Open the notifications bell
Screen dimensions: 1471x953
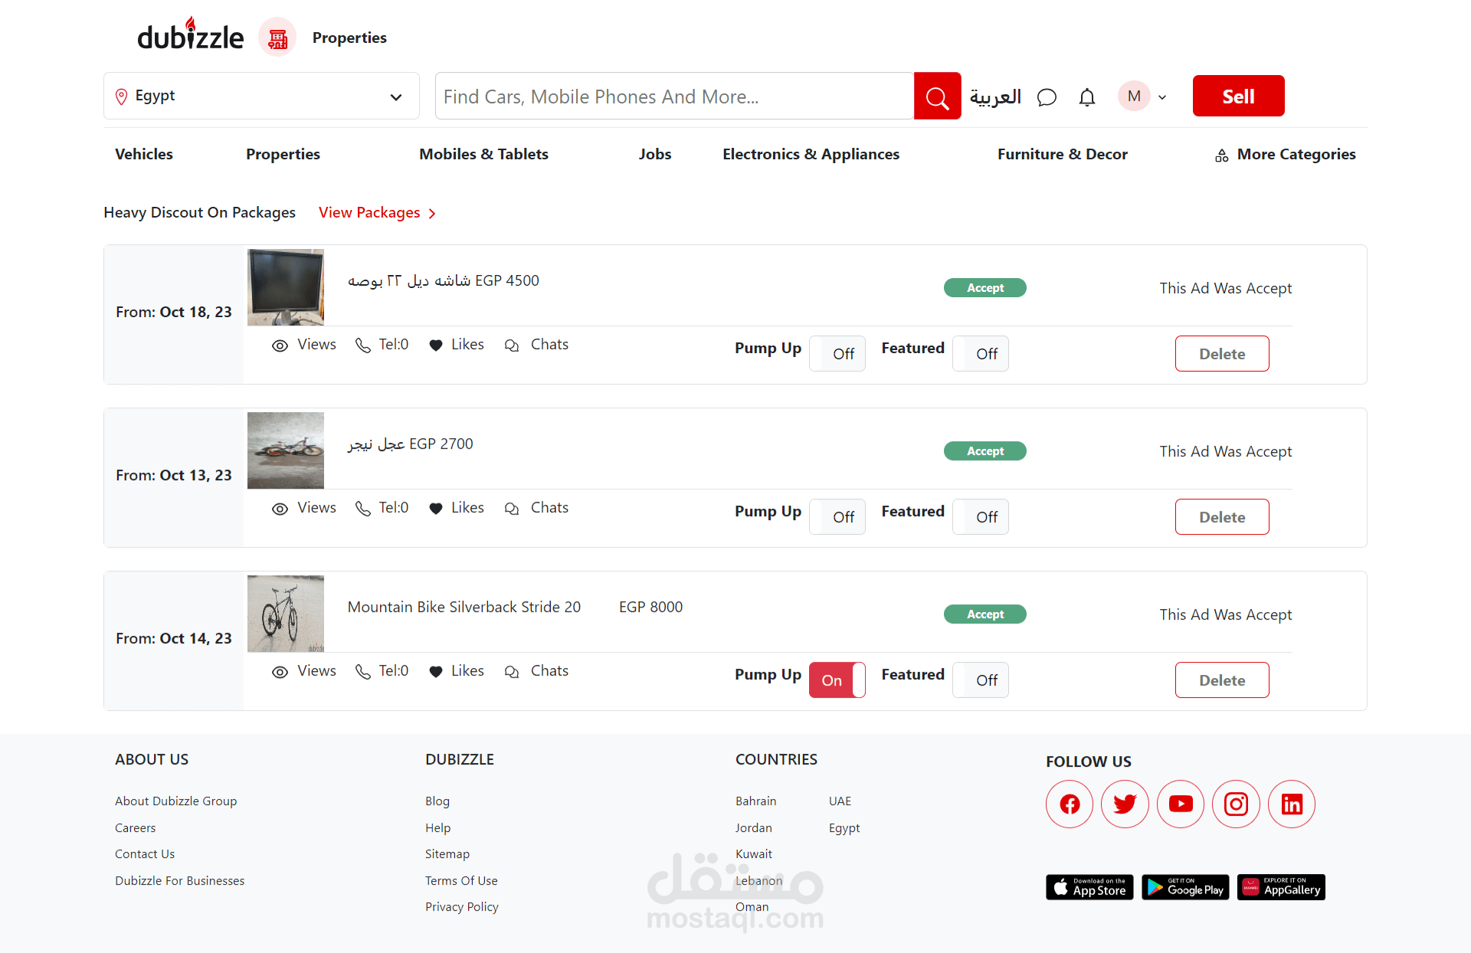[x=1086, y=97]
